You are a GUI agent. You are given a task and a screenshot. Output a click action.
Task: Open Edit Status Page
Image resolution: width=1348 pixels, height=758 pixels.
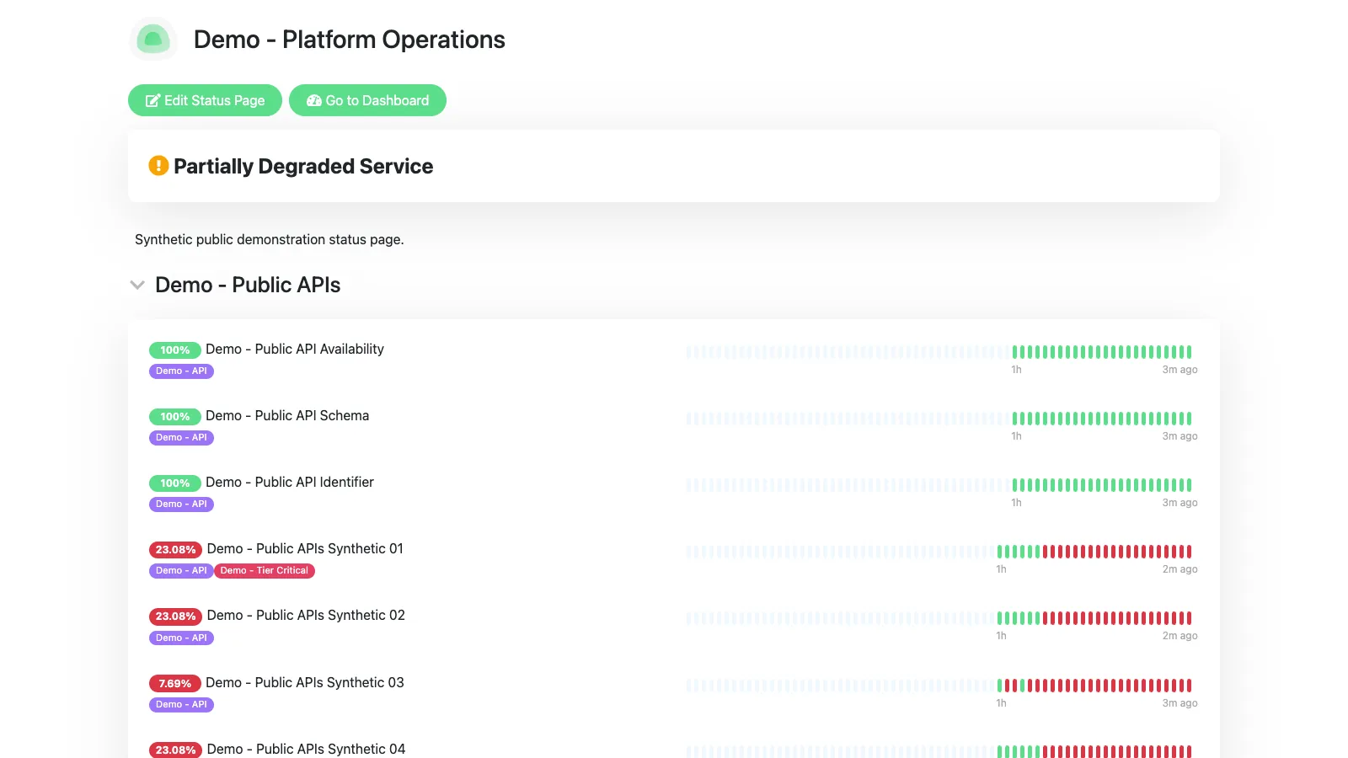(205, 100)
